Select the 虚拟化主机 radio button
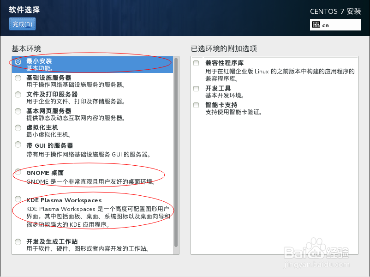The image size is (370, 277). [x=18, y=128]
